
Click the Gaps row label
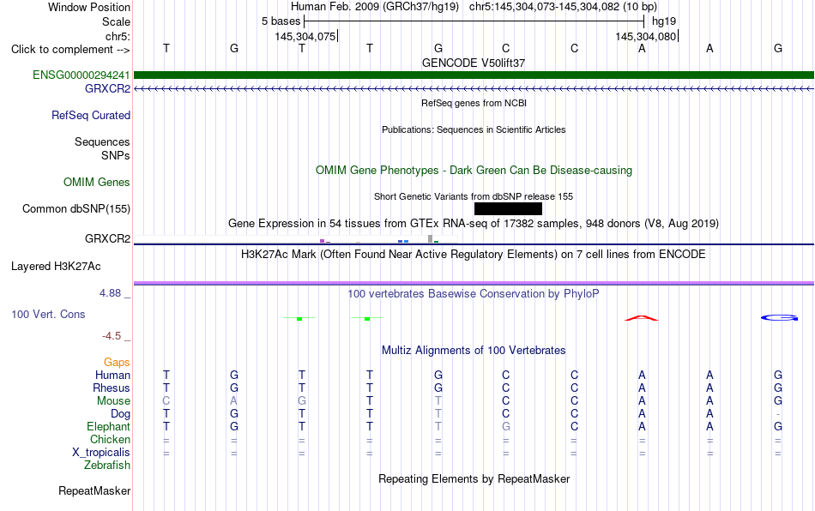(x=117, y=362)
